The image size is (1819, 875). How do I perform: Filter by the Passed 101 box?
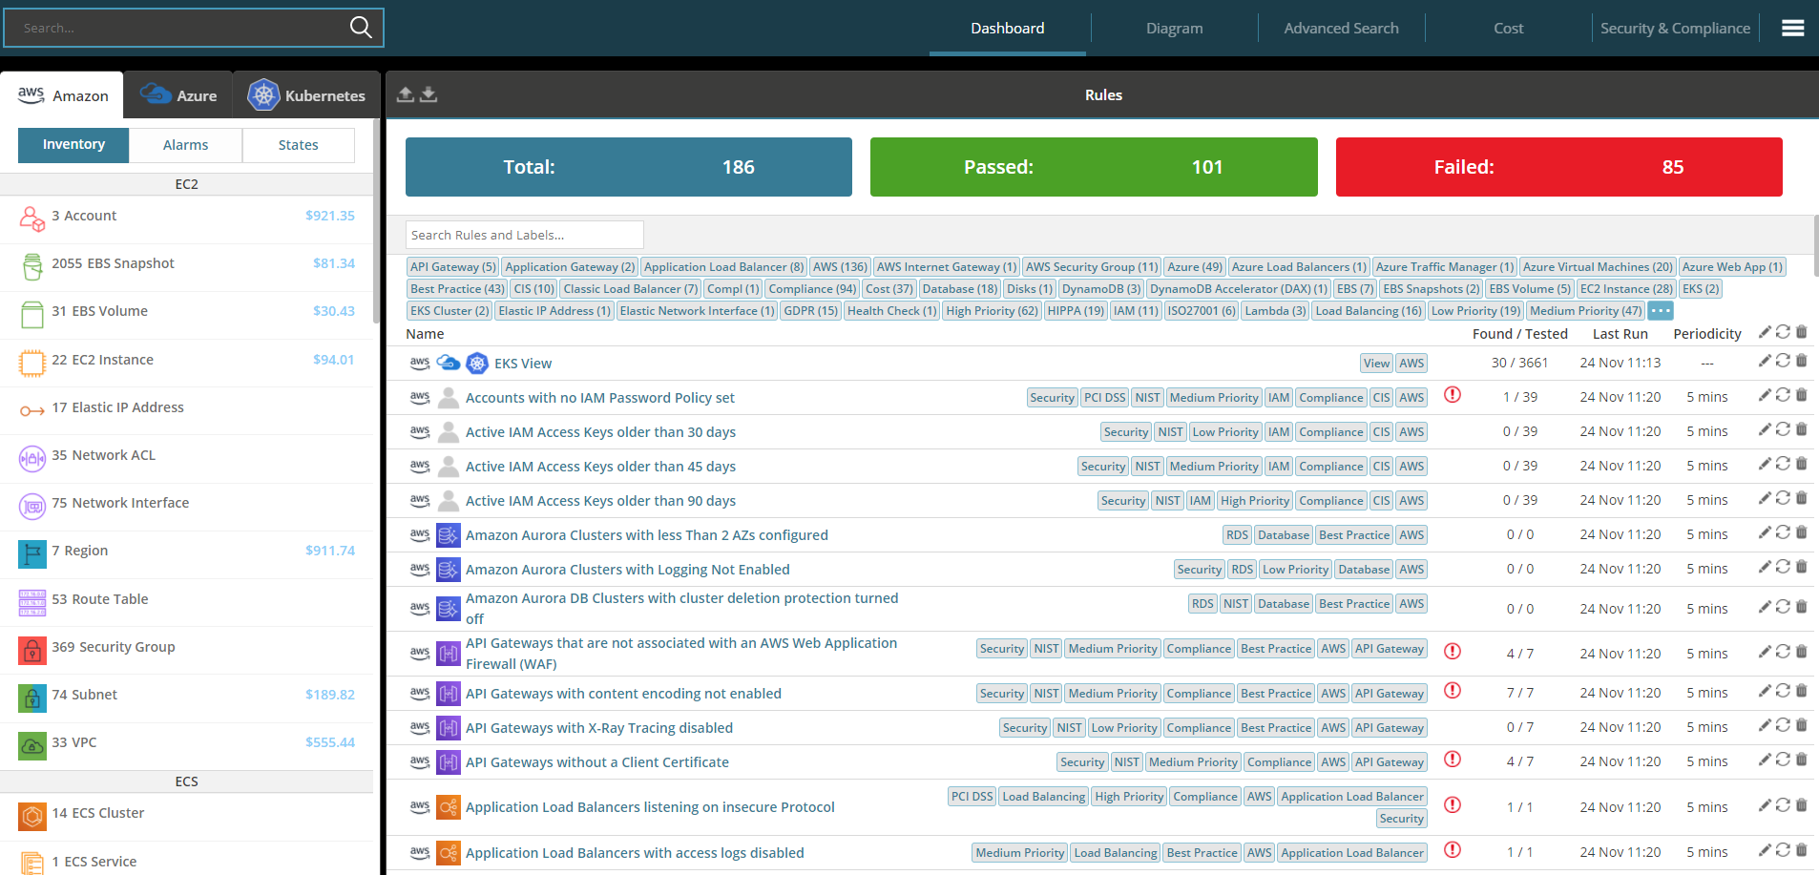pos(1094,167)
